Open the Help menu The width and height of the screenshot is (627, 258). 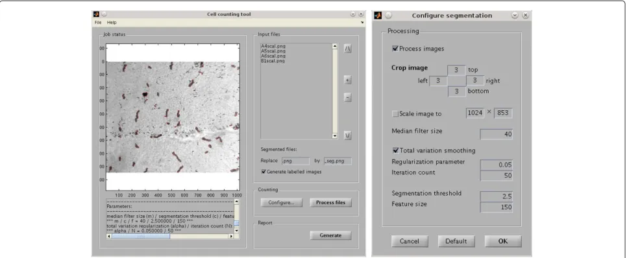tap(112, 23)
